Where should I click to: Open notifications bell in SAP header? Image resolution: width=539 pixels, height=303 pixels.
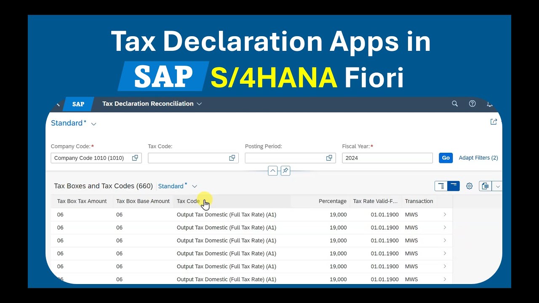tap(489, 104)
